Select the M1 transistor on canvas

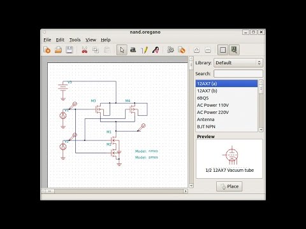point(114,140)
